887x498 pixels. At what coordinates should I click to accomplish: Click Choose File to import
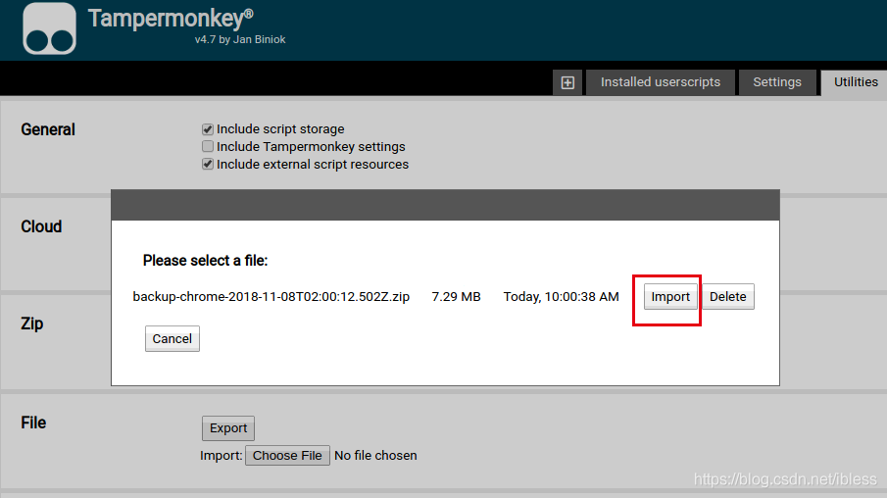287,456
